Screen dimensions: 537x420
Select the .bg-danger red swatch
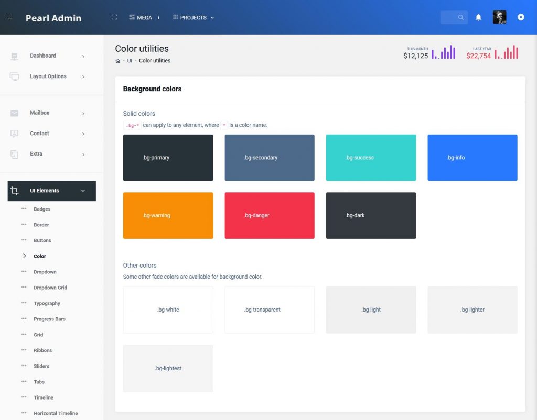pyautogui.click(x=270, y=215)
